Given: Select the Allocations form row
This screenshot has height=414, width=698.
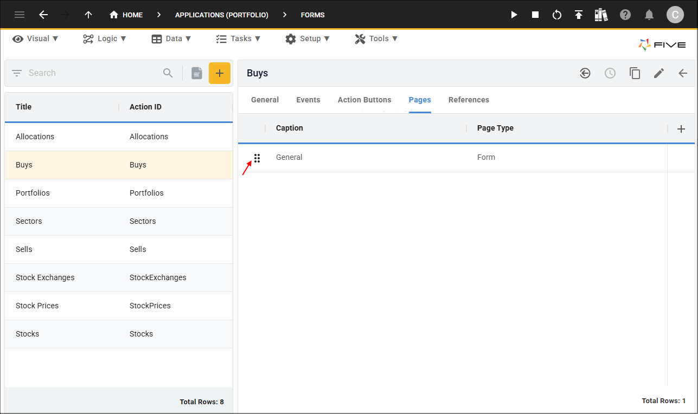Looking at the screenshot, I should pyautogui.click(x=119, y=137).
